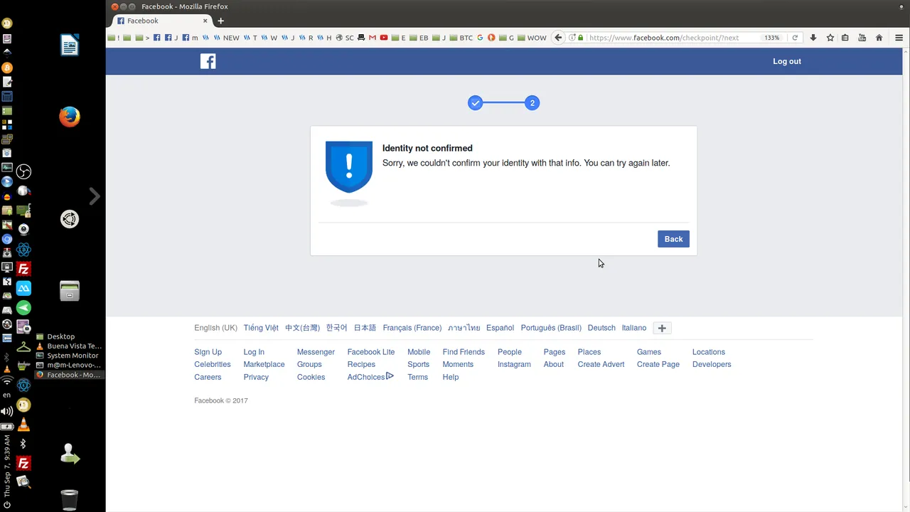Open the Messenger footer link
This screenshot has width=910, height=512.
316,352
